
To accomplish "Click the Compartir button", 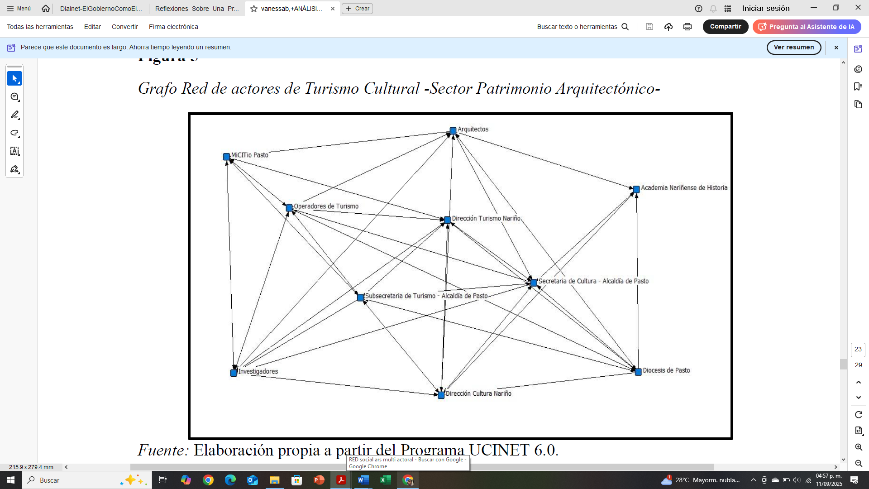I will point(725,27).
